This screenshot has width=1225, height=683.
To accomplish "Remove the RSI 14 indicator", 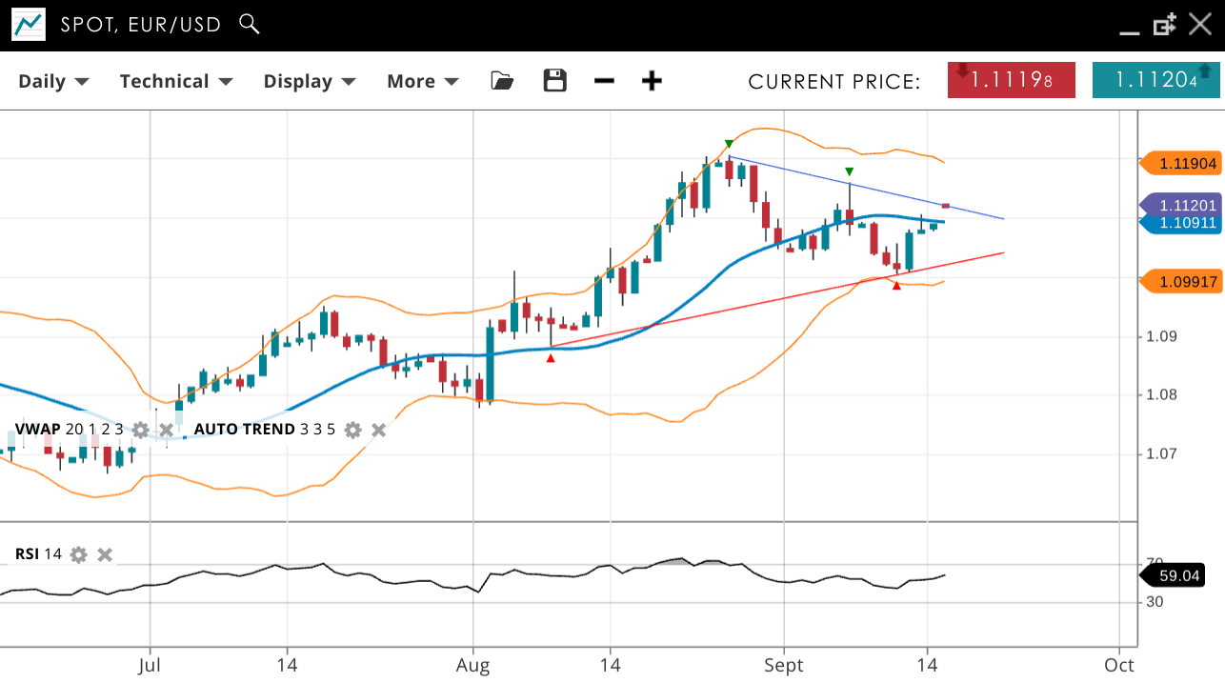I will (x=105, y=554).
